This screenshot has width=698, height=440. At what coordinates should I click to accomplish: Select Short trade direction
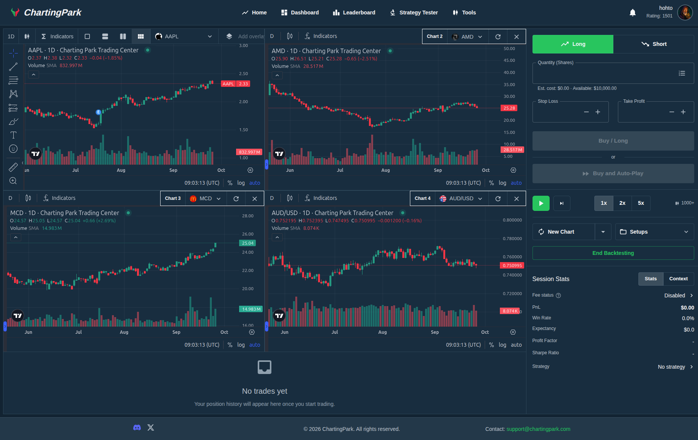click(654, 44)
